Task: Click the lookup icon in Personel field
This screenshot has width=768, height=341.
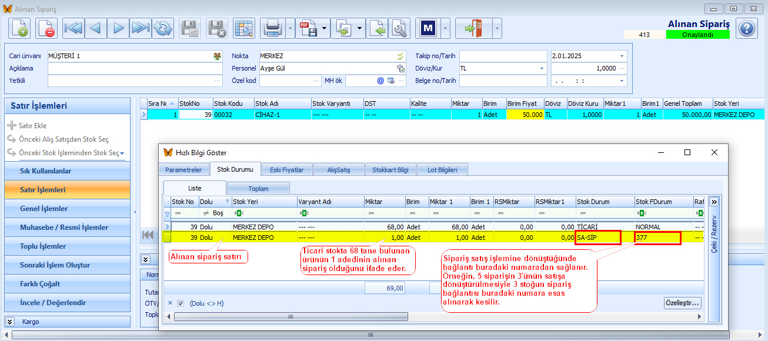Action: coord(400,68)
